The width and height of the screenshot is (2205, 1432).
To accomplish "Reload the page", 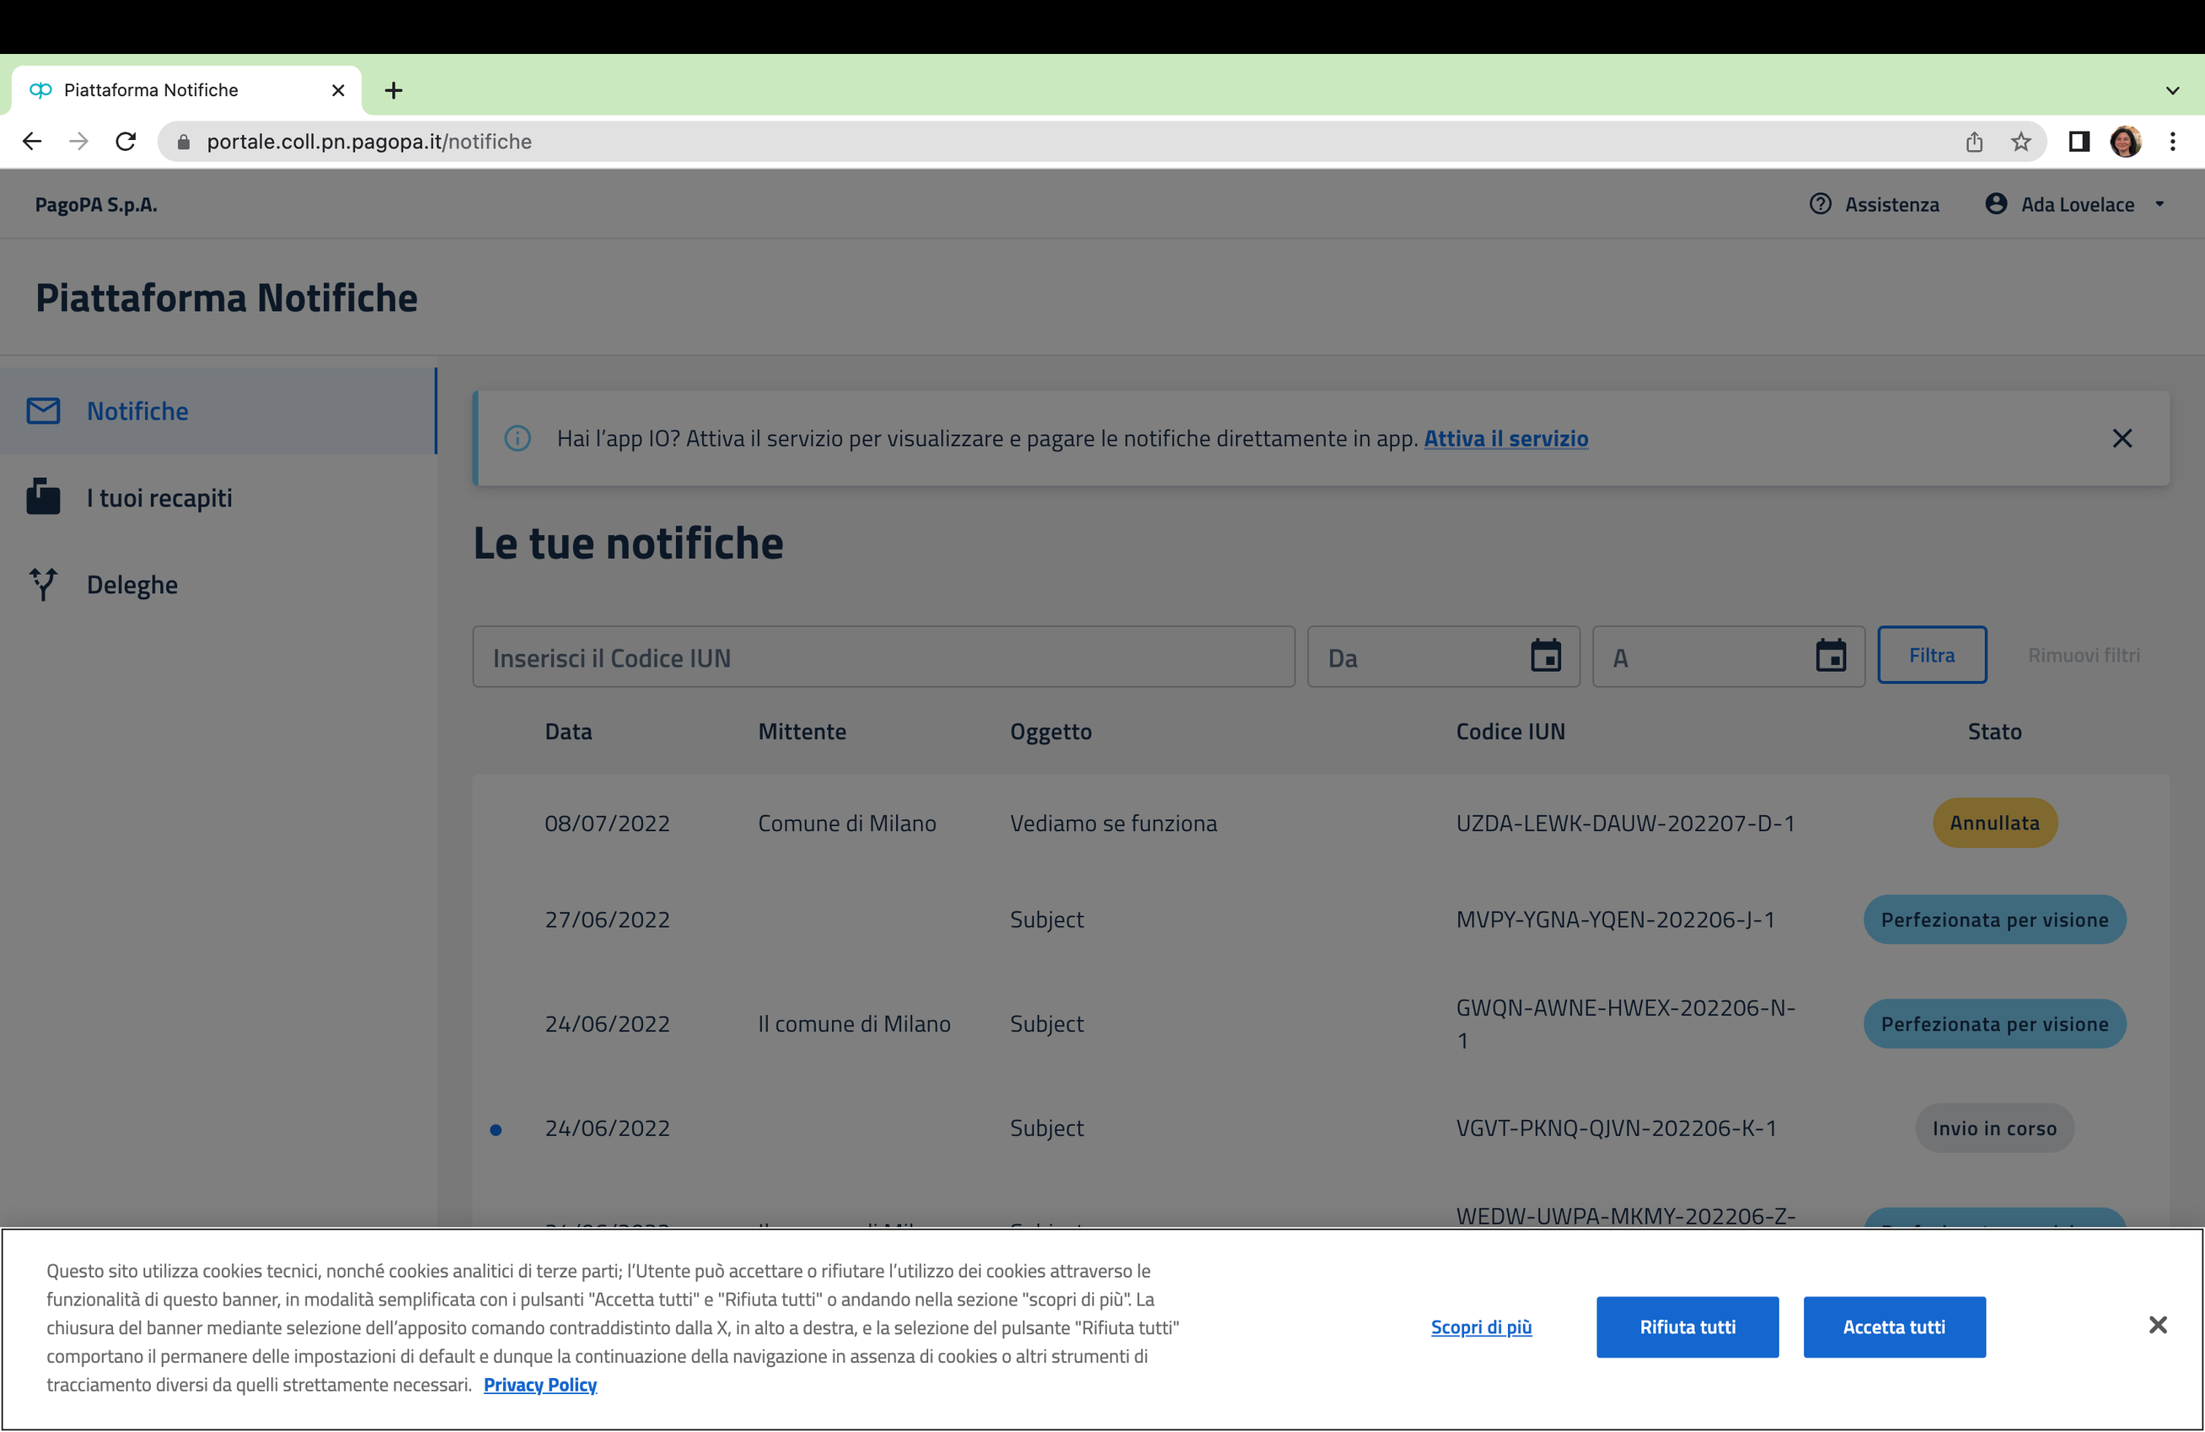I will pyautogui.click(x=126, y=142).
